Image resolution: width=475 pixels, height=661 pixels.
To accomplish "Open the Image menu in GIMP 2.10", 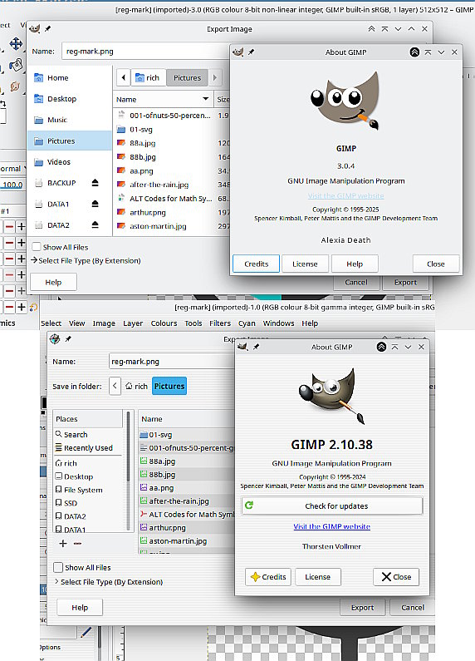I will 104,323.
